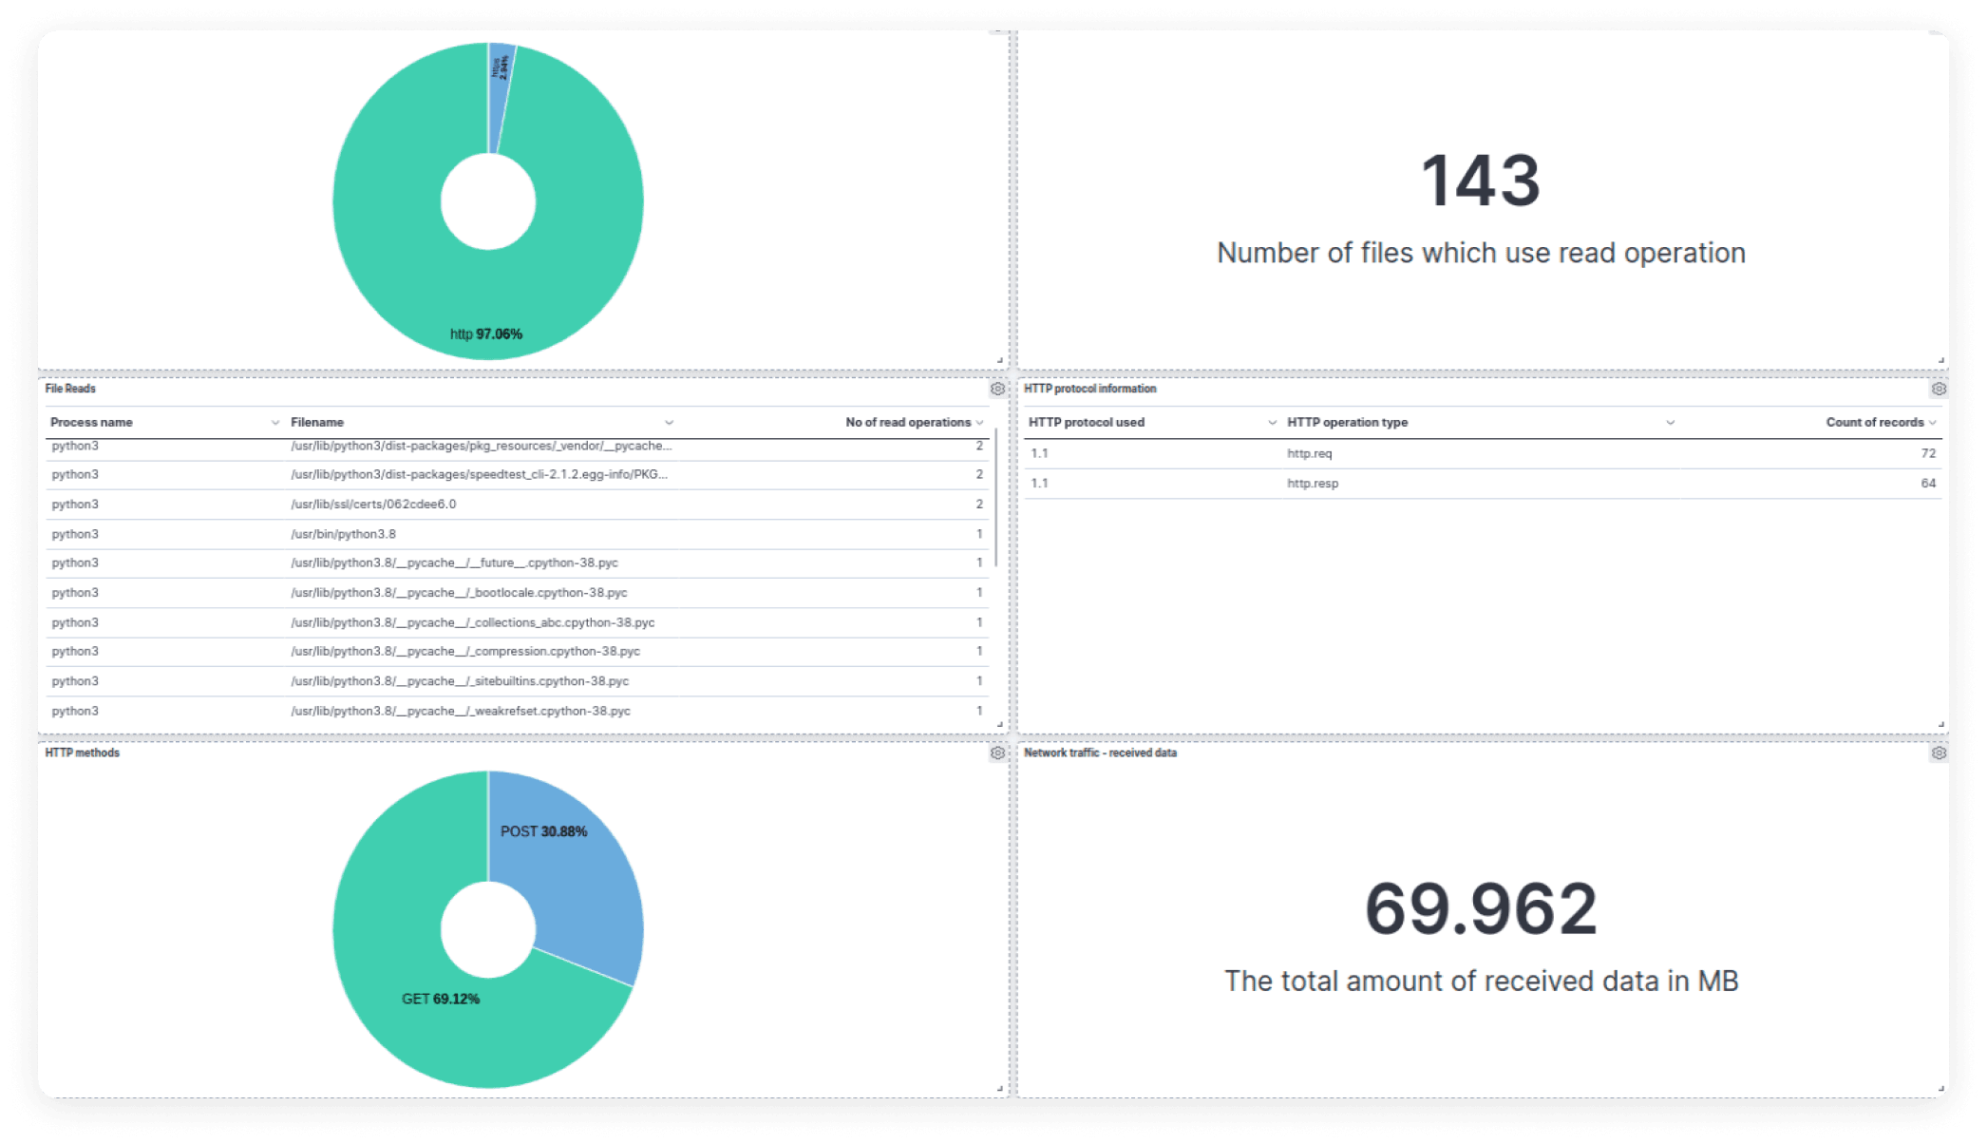Open Network traffic received data gear

click(1939, 753)
